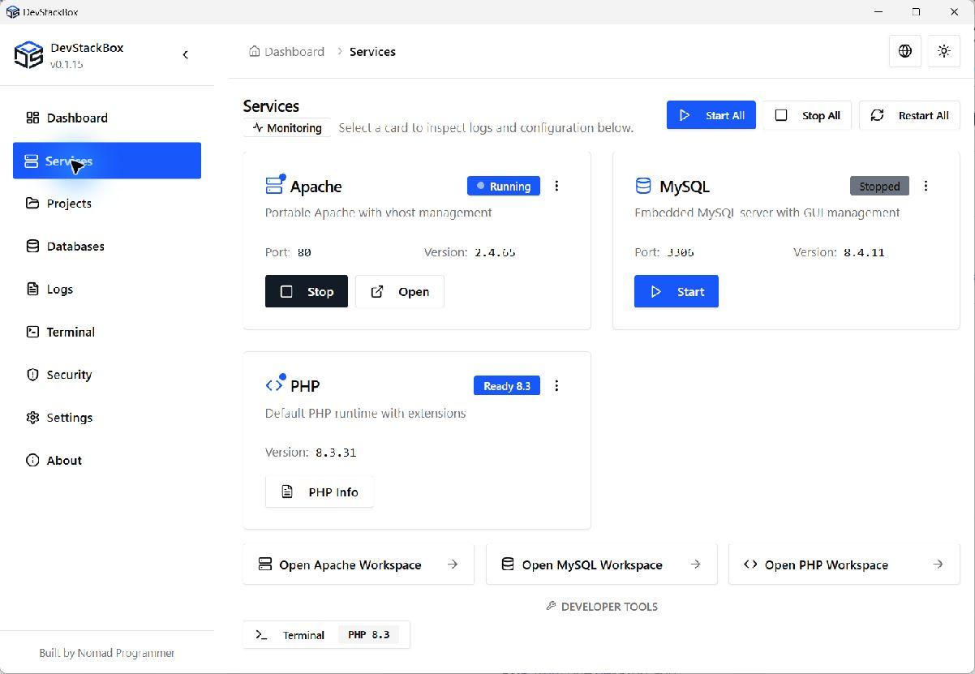Open Apache in browser with Open button
This screenshot has height=674, width=975.
(x=400, y=291)
